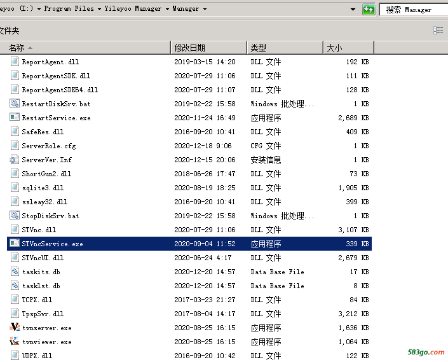Click the green refresh button in address bar
This screenshot has height=362, width=448.
[x=369, y=10]
